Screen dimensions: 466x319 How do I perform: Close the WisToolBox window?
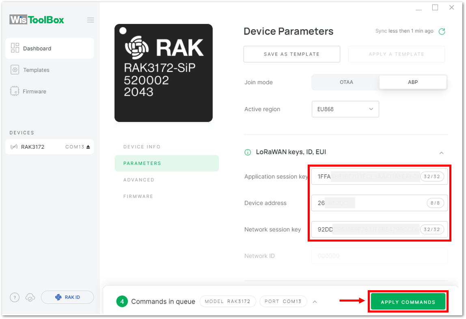coord(452,7)
